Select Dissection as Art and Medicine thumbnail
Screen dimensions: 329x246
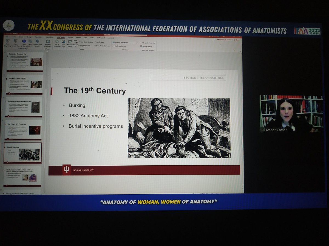click(24, 107)
